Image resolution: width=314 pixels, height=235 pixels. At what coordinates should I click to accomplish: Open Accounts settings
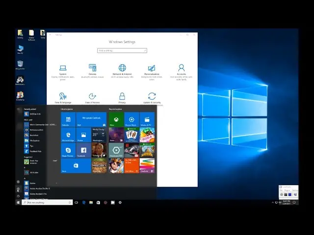click(x=181, y=70)
